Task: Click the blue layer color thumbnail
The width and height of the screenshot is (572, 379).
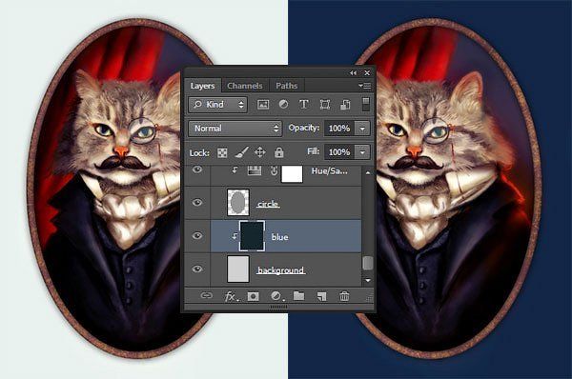Action: [x=252, y=236]
